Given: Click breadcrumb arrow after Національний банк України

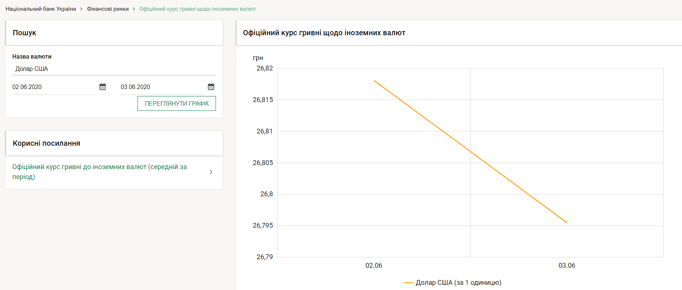Looking at the screenshot, I should click(x=81, y=9).
